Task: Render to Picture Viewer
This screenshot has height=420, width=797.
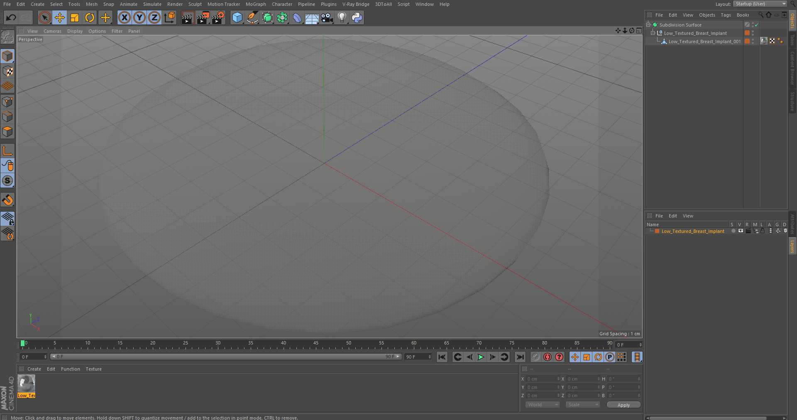Action: [203, 17]
